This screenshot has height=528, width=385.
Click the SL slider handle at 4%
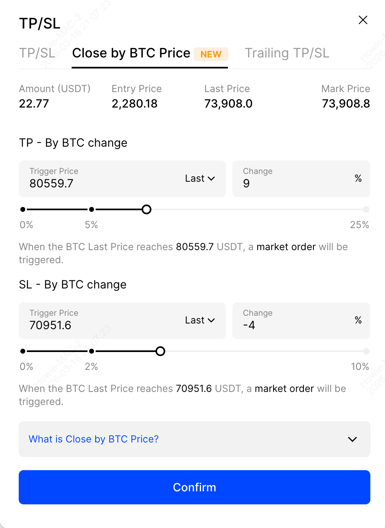[160, 351]
